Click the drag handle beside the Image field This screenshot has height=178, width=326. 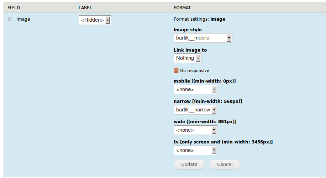tap(10, 19)
